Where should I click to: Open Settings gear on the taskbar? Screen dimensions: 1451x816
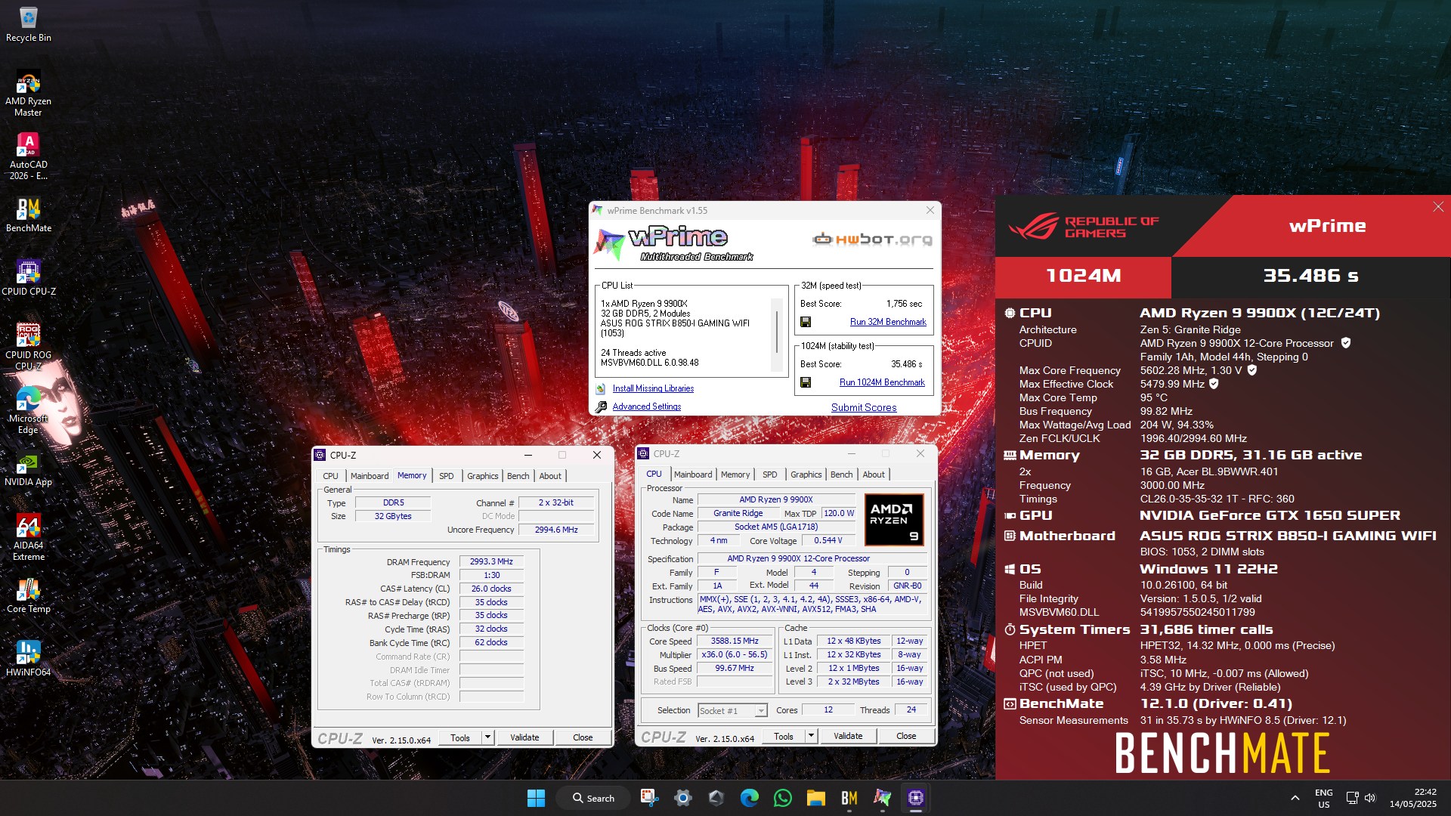point(682,798)
